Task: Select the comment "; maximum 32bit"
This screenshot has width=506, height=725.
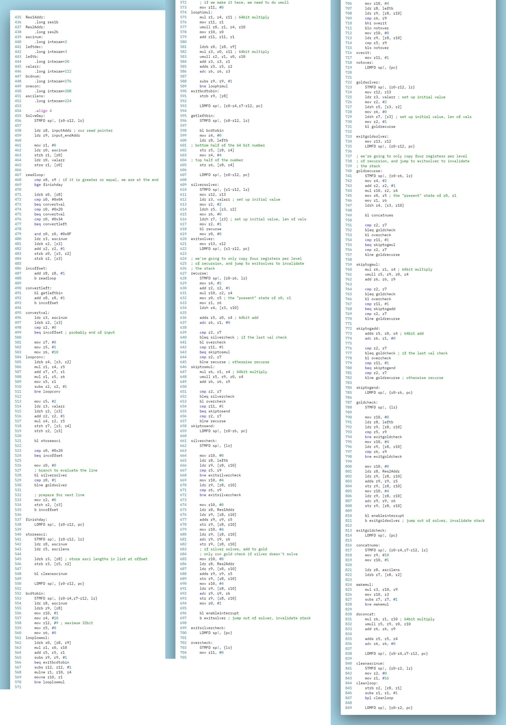Action: point(77,623)
